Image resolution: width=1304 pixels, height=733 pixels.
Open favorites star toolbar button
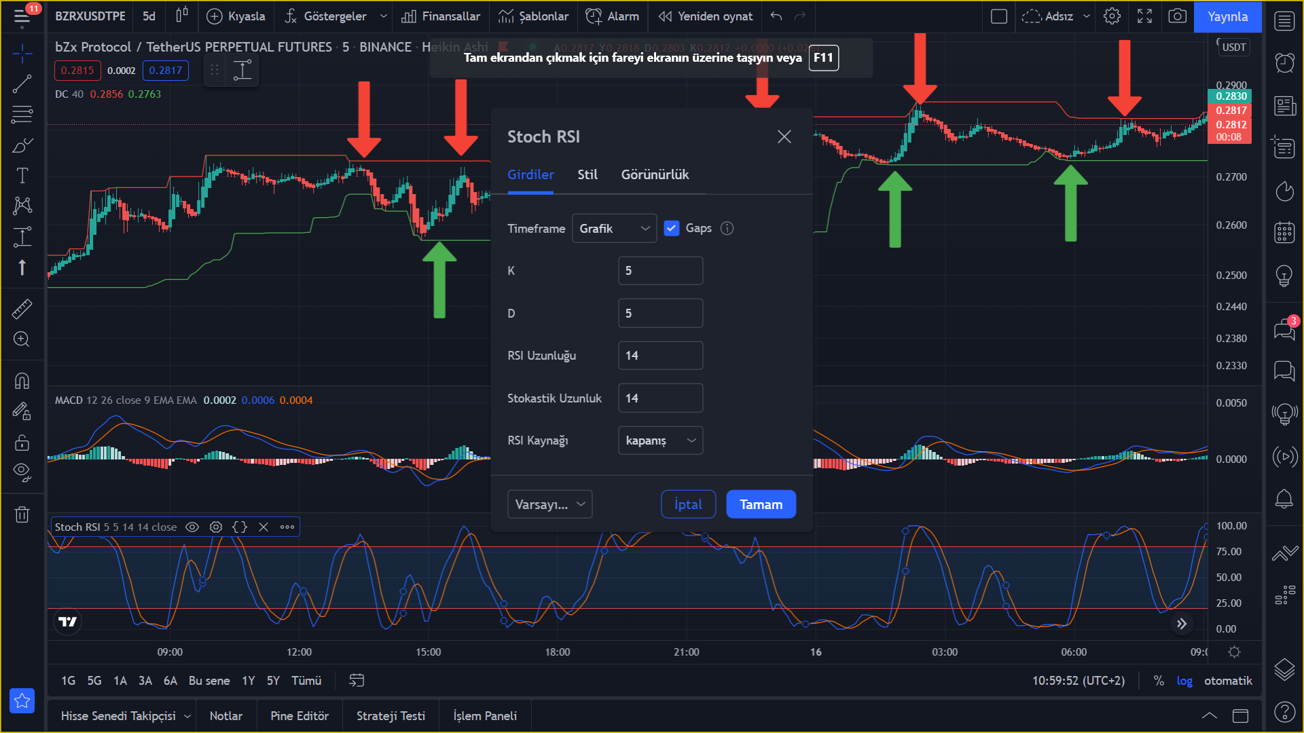tap(22, 701)
